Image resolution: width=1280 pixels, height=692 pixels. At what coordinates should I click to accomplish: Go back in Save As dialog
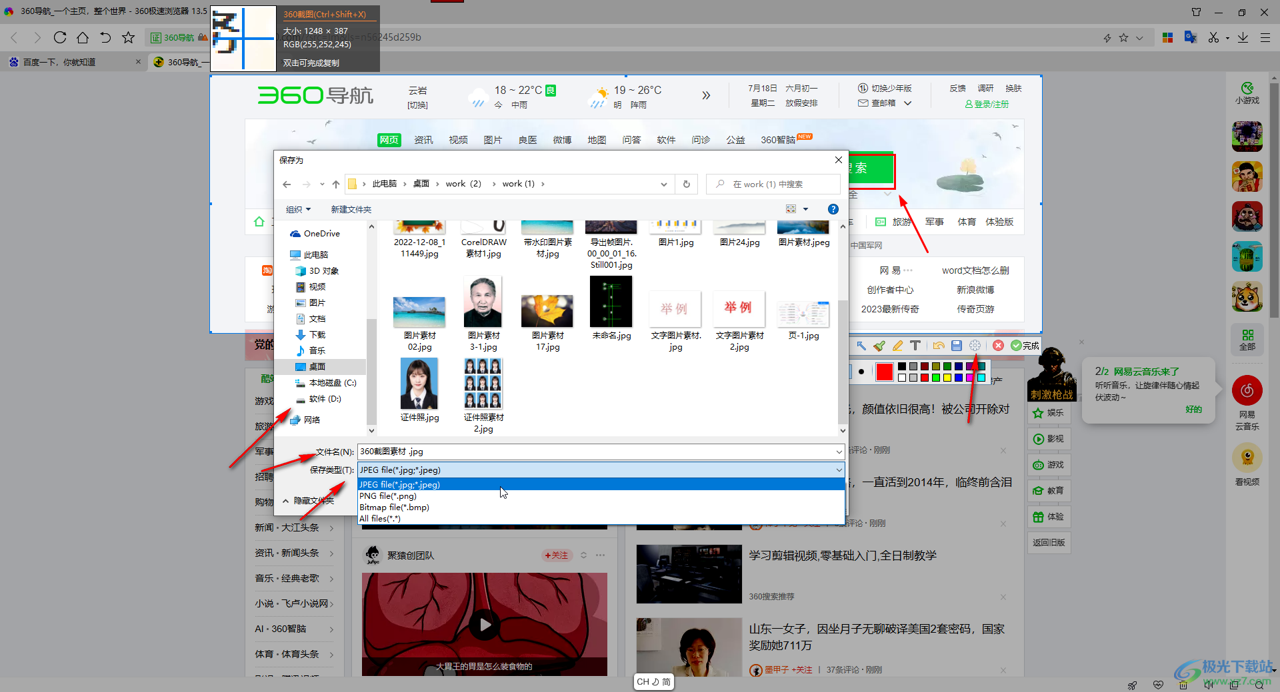pyautogui.click(x=287, y=184)
